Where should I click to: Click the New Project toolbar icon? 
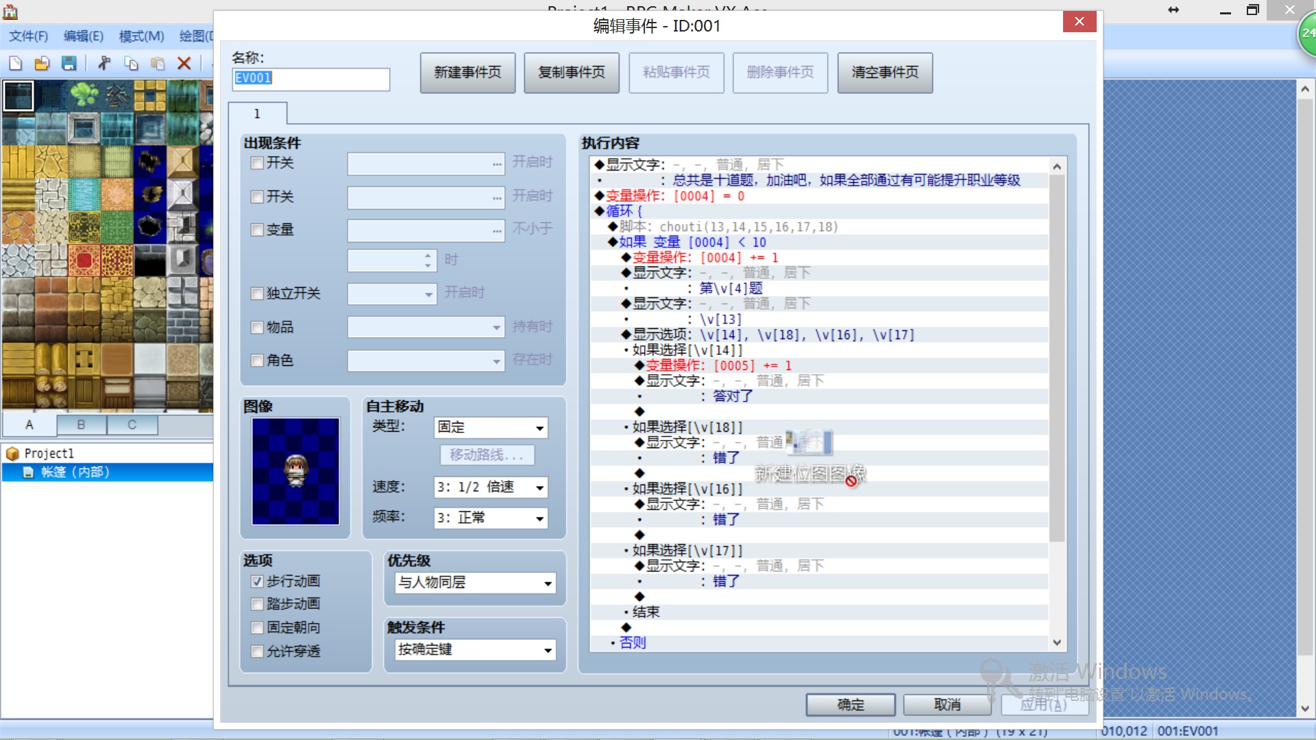tap(15, 64)
